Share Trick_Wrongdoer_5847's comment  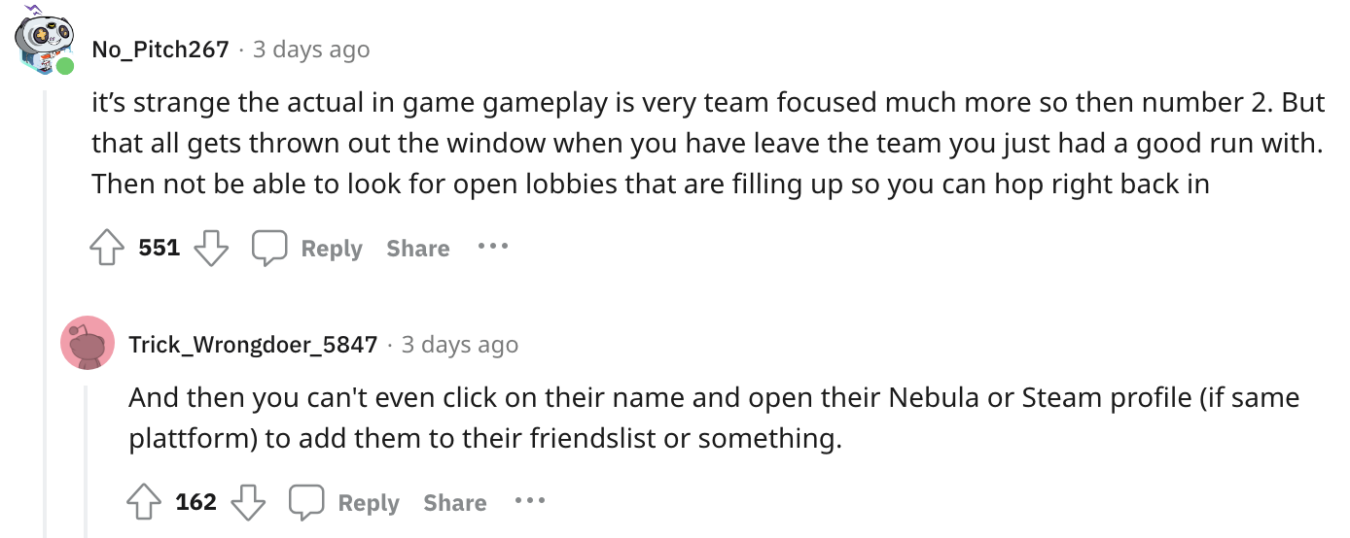point(454,503)
